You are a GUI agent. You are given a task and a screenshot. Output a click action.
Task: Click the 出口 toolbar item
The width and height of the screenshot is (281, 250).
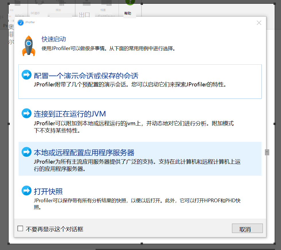[85, 15]
